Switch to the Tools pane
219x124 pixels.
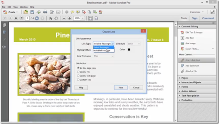[184, 18]
